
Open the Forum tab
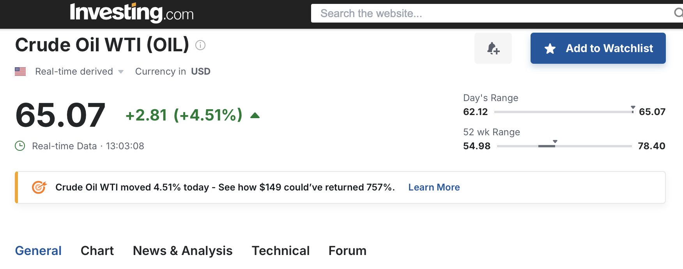click(x=347, y=251)
